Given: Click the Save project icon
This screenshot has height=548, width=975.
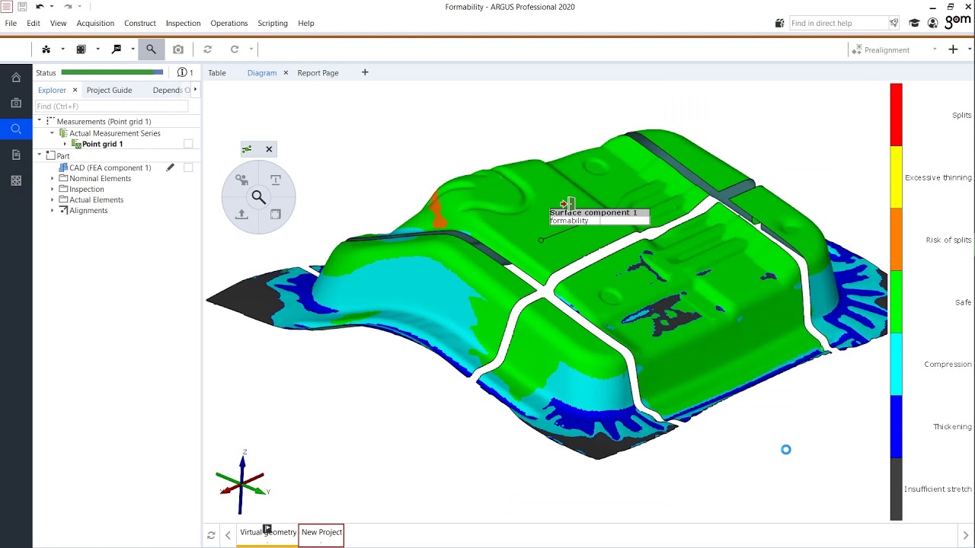Looking at the screenshot, I should point(22,7).
